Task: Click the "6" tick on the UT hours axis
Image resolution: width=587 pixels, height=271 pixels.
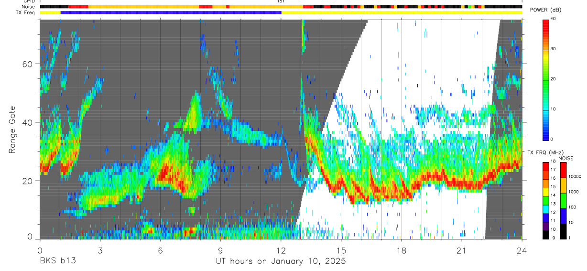Action: [x=160, y=251]
